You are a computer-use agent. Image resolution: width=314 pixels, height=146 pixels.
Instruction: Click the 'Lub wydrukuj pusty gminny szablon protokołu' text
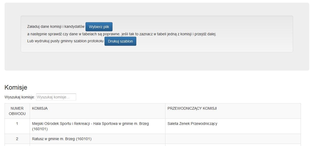pyautogui.click(x=65, y=41)
